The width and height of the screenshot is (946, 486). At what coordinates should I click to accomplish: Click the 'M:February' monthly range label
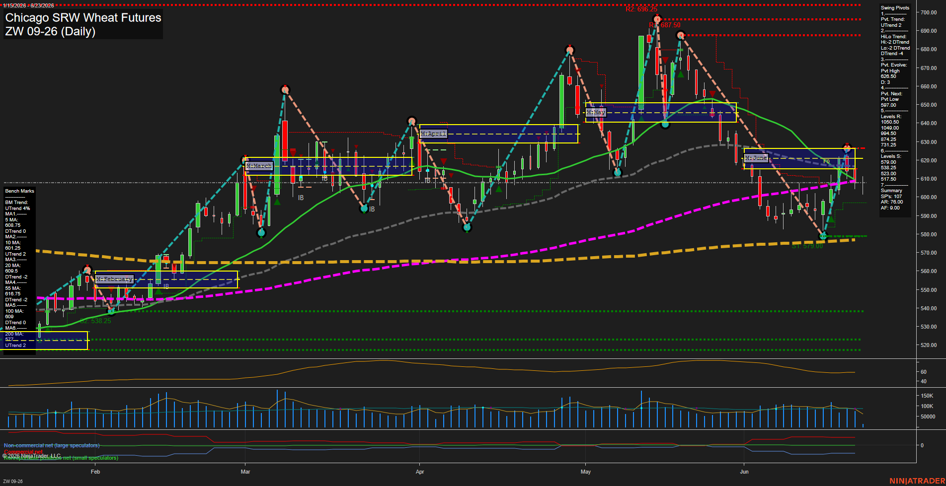click(x=115, y=279)
